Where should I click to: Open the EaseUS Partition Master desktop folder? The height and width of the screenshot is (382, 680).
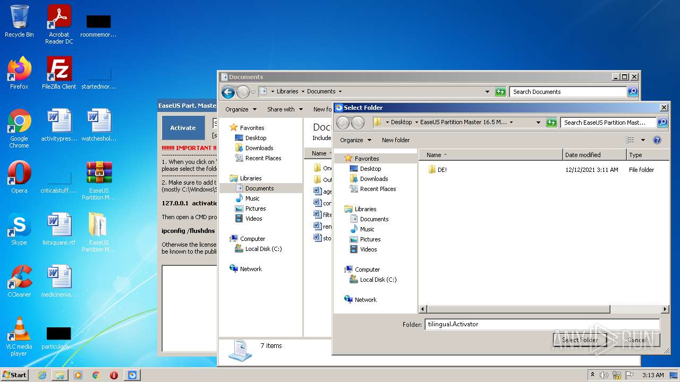pos(99,232)
